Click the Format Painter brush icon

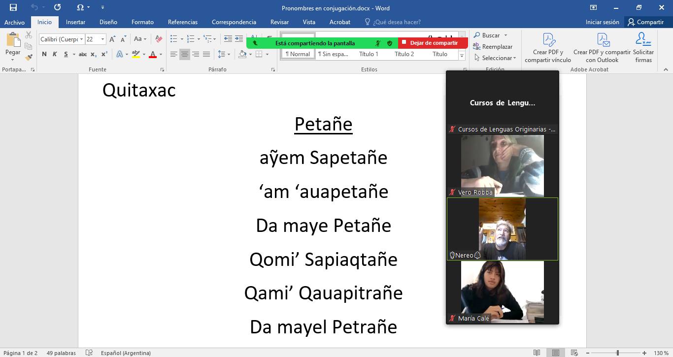29,57
